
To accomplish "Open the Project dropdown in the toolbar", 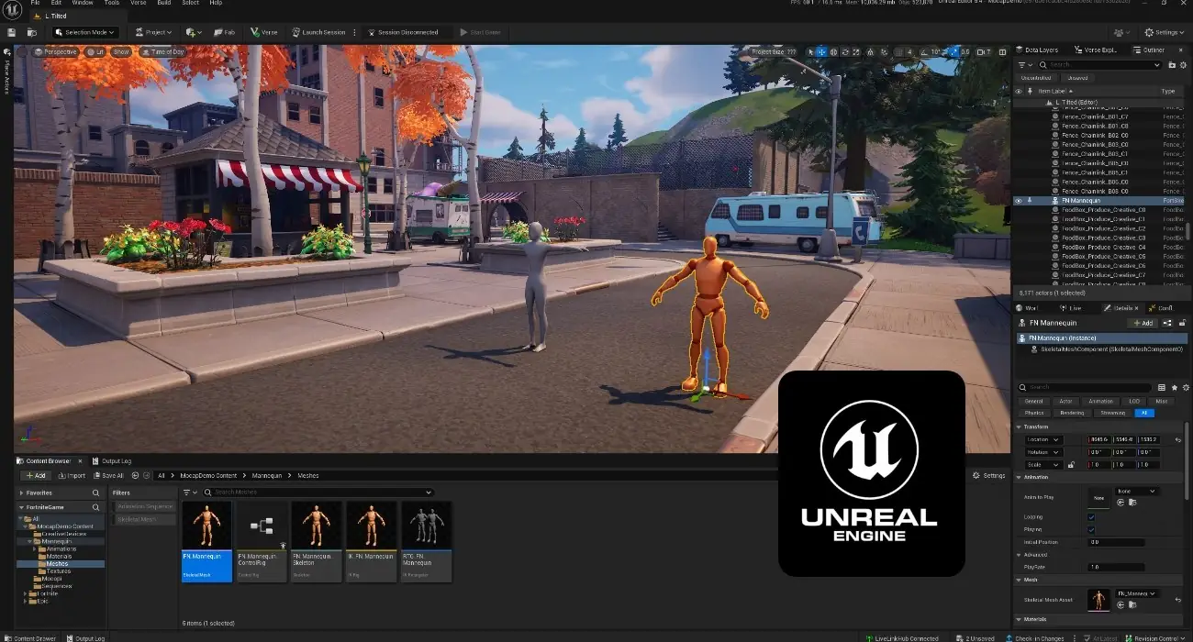I will [x=154, y=32].
